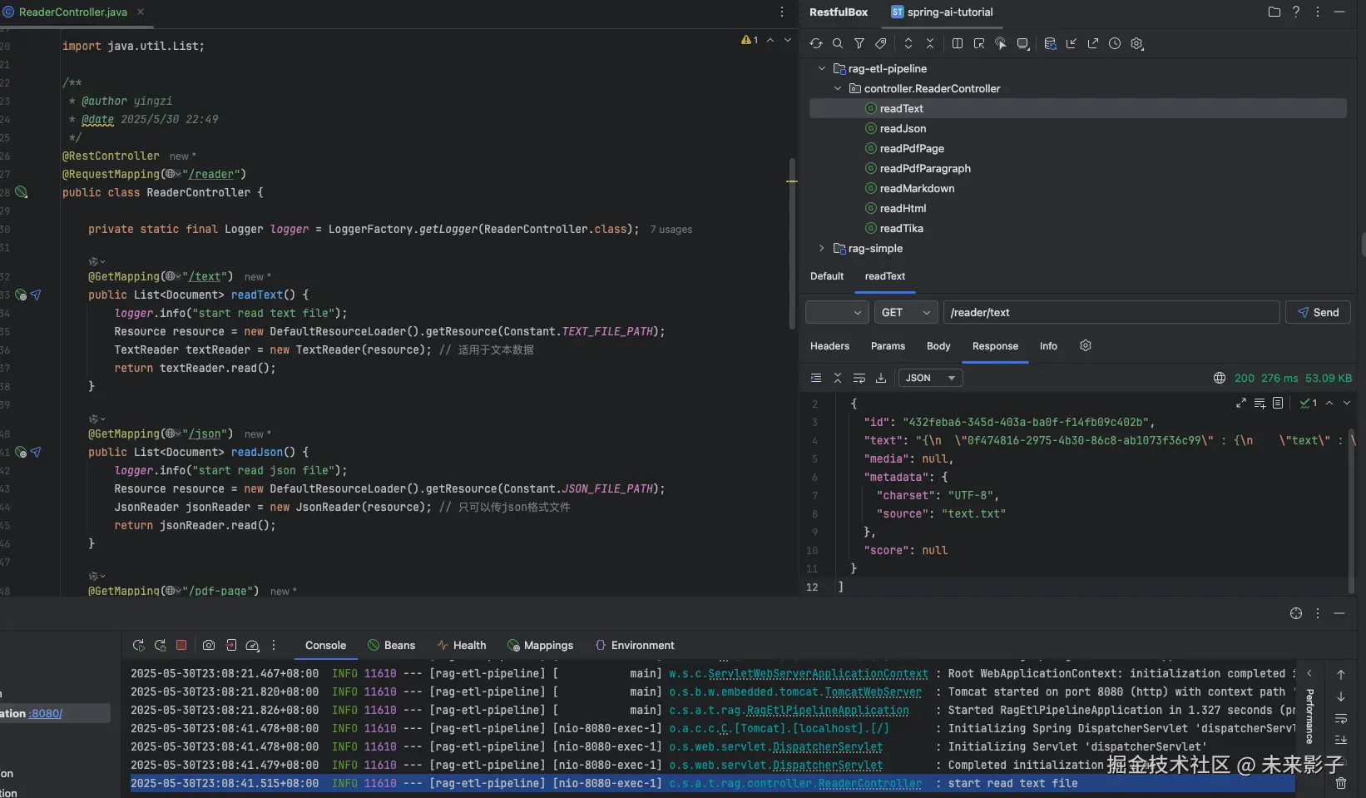Open the JSON response format dropdown
The height and width of the screenshot is (798, 1366).
tap(930, 378)
